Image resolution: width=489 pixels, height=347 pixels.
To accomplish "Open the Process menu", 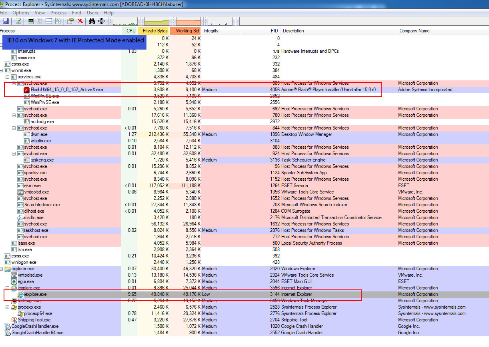I will 58,13.
